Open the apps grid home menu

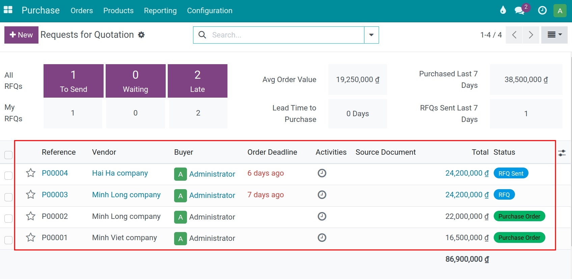[8, 10]
